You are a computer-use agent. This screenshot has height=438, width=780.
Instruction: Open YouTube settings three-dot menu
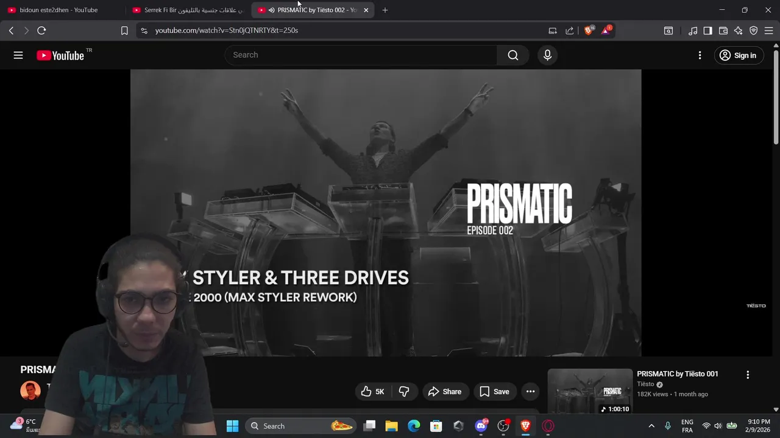[x=700, y=55]
